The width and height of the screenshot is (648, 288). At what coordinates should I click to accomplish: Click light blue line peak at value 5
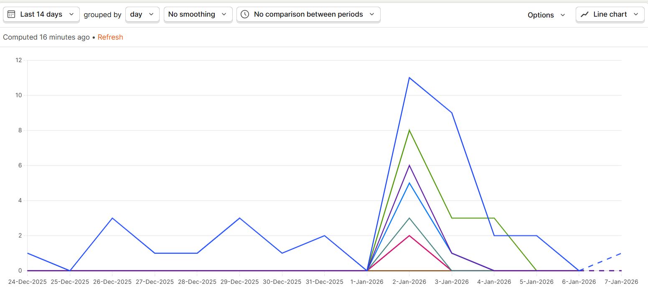pos(409,183)
